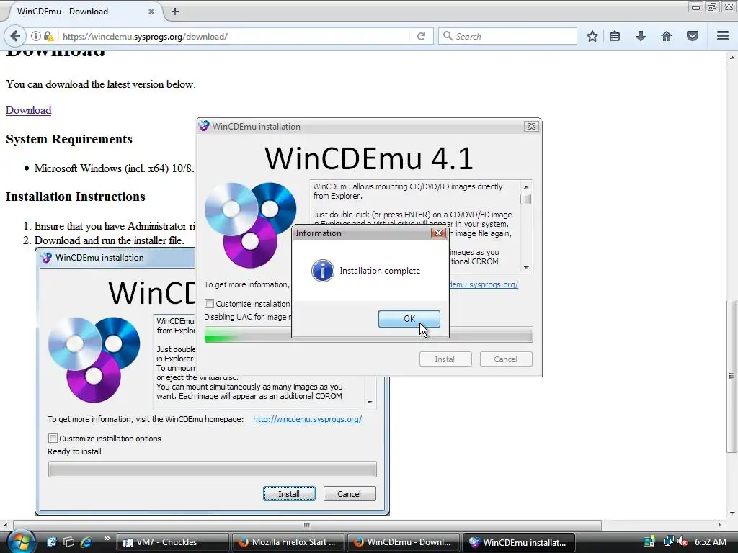Close the WinCDEmu installation window
Image resolution: width=738 pixels, height=553 pixels.
point(531,127)
